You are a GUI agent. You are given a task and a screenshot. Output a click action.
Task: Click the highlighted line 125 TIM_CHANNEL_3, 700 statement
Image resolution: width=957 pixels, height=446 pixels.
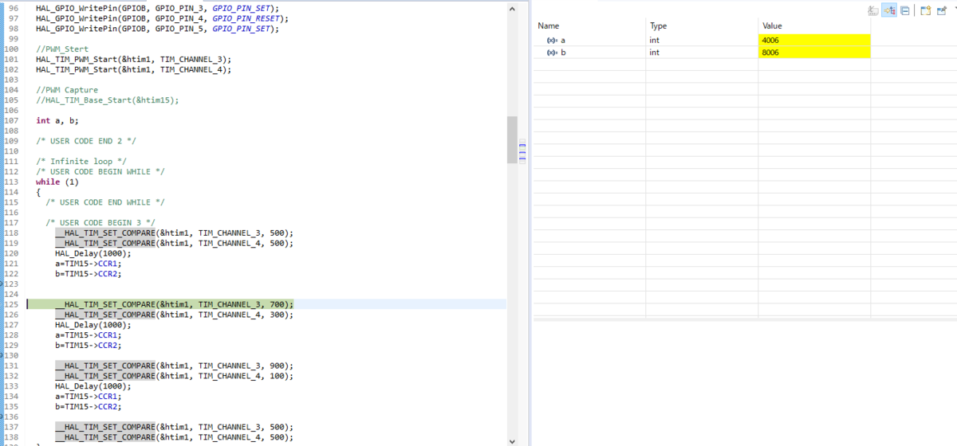click(174, 304)
